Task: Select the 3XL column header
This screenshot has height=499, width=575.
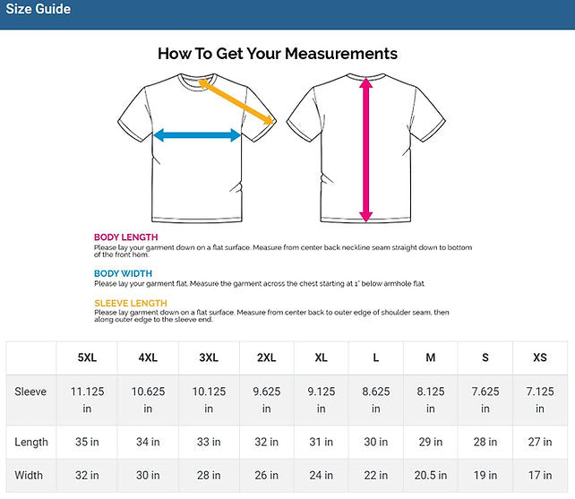Action: (209, 357)
